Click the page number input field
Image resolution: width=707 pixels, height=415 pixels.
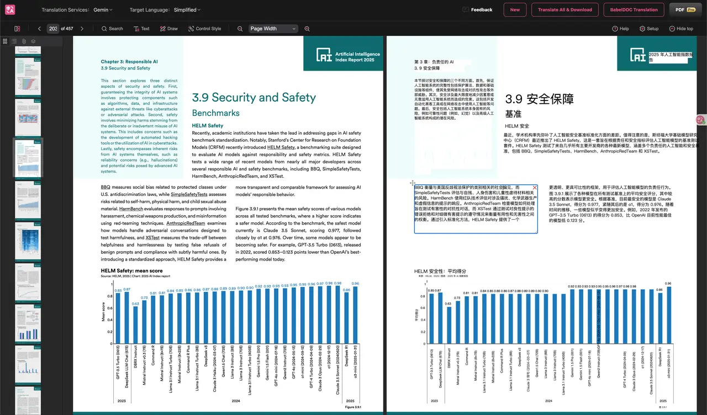52,29
